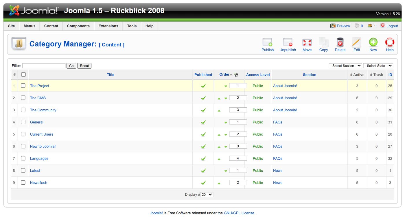Open the Select Section dropdown
This screenshot has height=221, width=405.
click(x=345, y=66)
